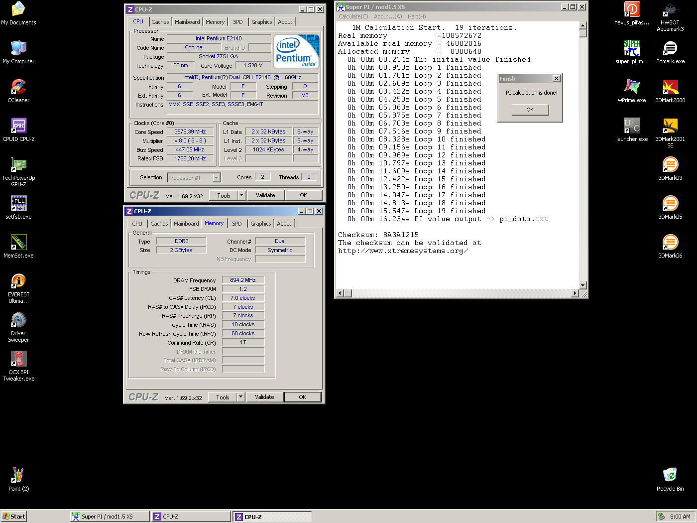Select the setfsb.exe desktop icon

tap(18, 208)
